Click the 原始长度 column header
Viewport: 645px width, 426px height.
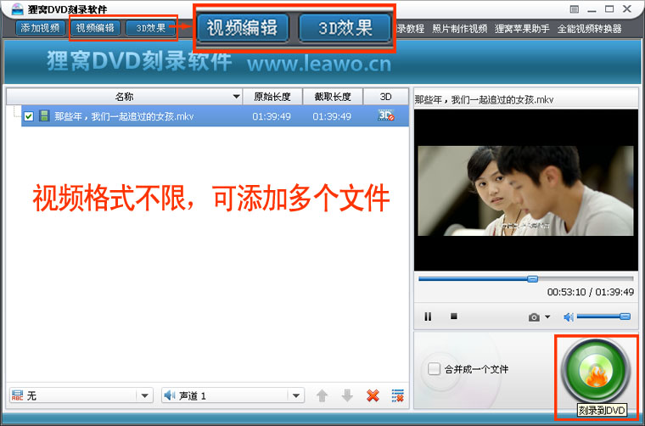pyautogui.click(x=272, y=97)
